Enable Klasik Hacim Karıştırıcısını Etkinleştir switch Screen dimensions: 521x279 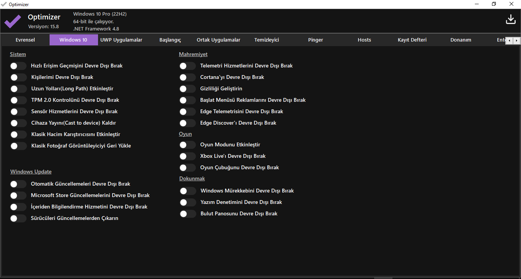click(x=18, y=135)
